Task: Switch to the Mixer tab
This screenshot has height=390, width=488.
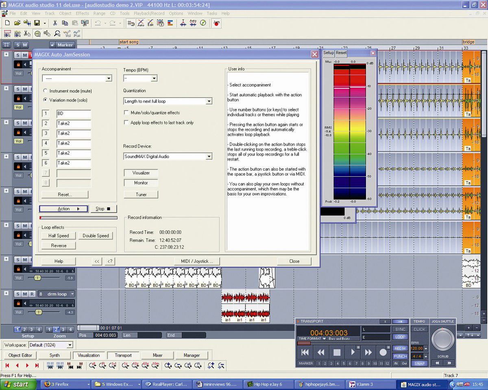Action: click(x=158, y=355)
